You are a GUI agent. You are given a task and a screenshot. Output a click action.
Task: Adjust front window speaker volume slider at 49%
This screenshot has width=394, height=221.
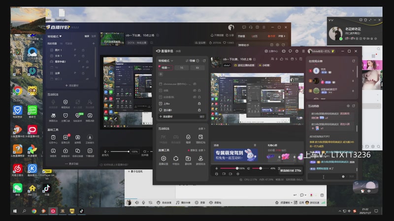coord(261,168)
